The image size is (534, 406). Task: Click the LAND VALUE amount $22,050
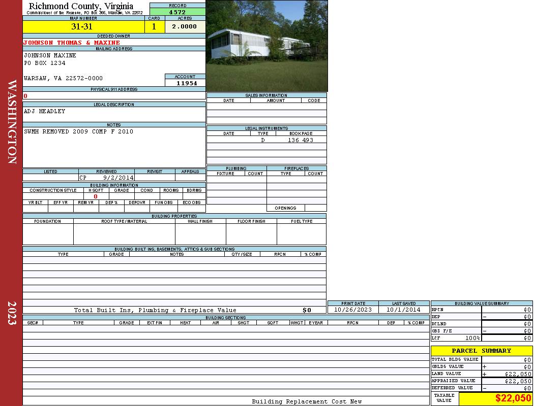click(x=518, y=374)
